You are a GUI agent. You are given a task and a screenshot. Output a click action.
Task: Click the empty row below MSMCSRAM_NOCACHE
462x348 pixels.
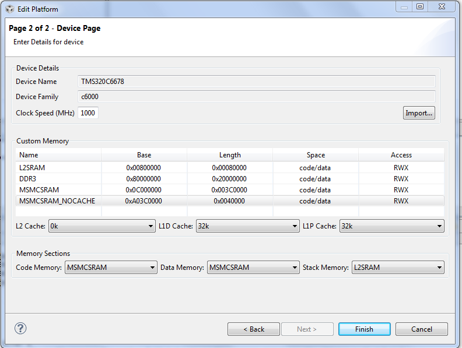tap(230, 212)
